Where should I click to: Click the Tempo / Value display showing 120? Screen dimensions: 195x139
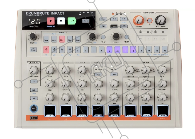[x=34, y=21]
